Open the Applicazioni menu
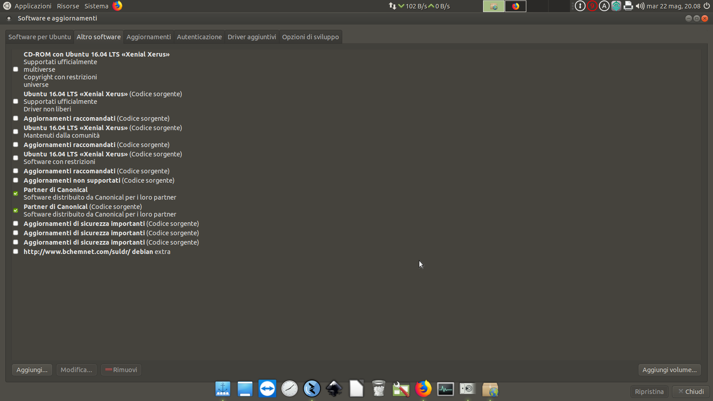This screenshot has height=401, width=713. [33, 6]
